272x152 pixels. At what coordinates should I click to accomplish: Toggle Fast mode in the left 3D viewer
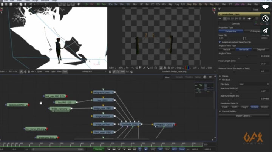[65, 72]
